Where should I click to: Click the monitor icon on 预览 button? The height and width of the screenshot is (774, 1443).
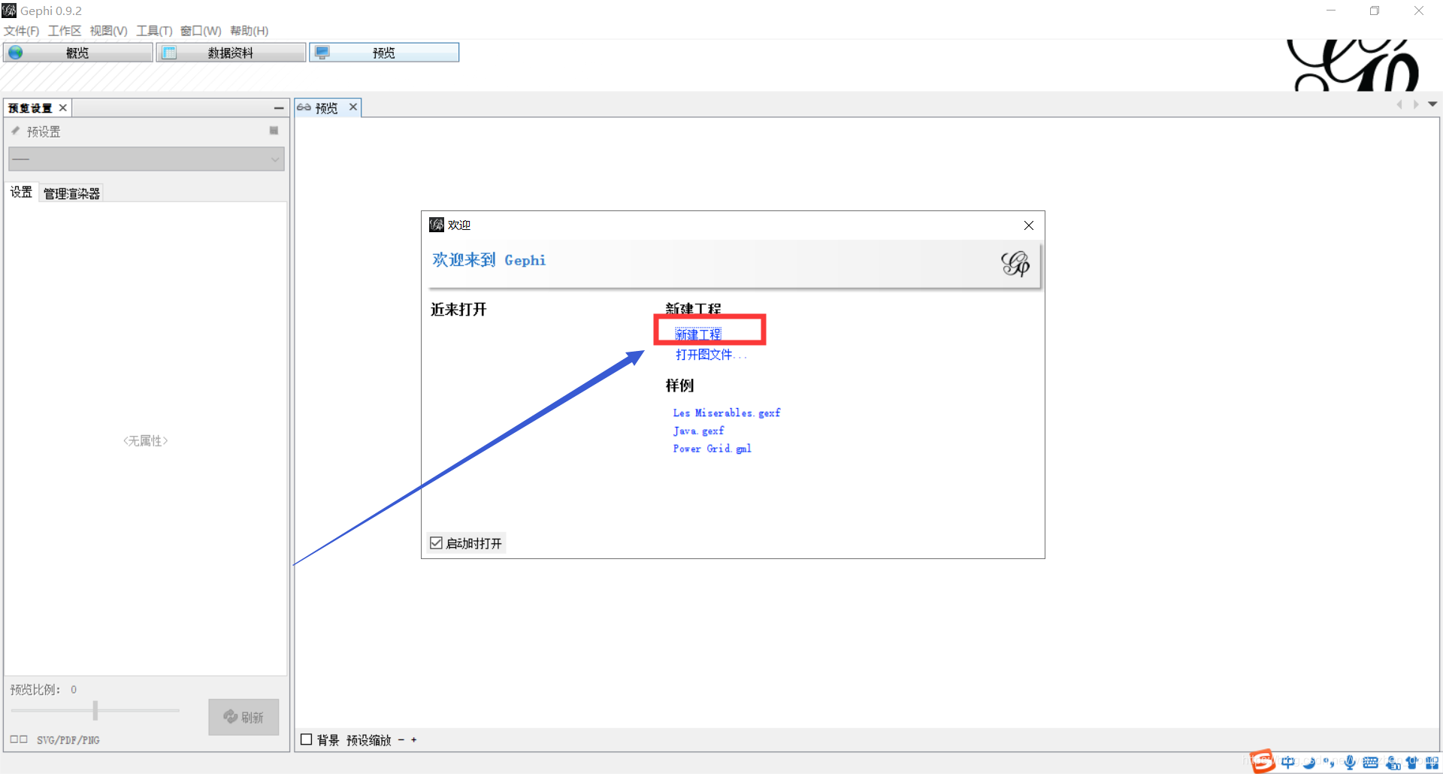tap(322, 53)
